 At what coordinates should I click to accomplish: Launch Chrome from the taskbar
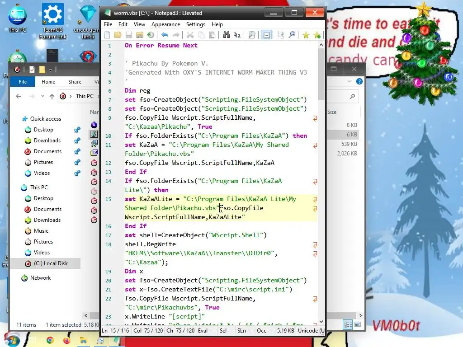click(x=50, y=341)
